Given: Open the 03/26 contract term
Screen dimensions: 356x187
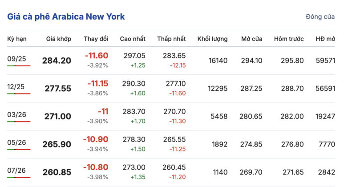Looking at the screenshot, I should (x=16, y=115).
